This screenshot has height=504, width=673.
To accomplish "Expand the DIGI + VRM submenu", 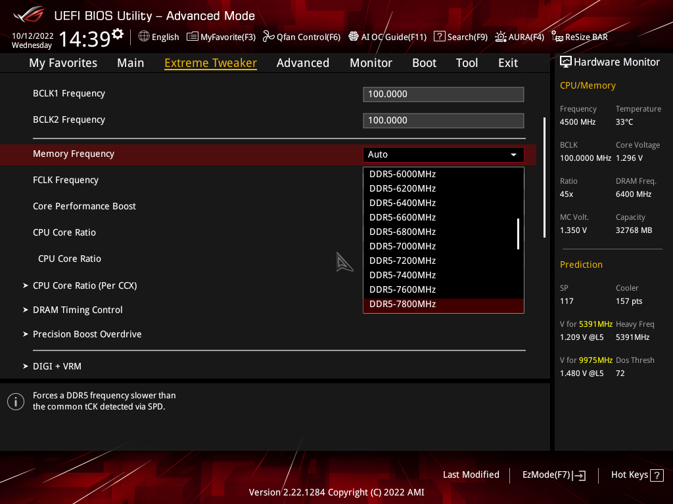I will tap(57, 366).
